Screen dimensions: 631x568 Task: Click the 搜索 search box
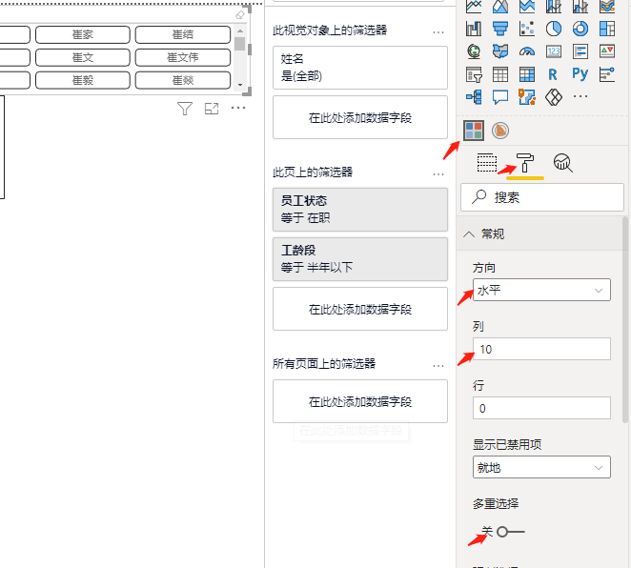point(541,197)
